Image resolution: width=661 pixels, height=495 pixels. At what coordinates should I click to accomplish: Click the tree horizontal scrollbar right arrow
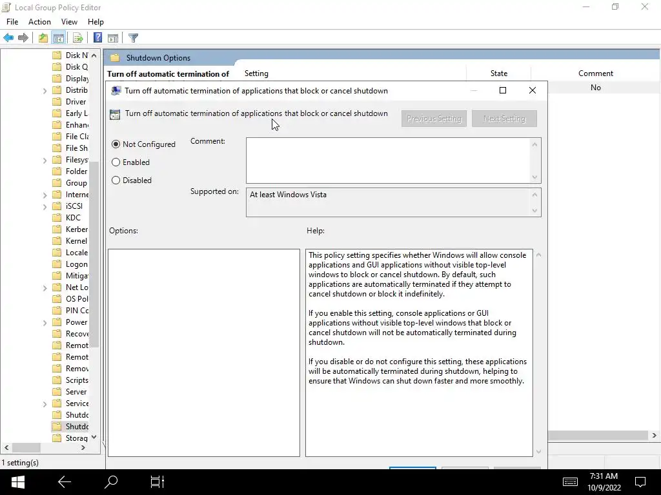click(x=83, y=448)
